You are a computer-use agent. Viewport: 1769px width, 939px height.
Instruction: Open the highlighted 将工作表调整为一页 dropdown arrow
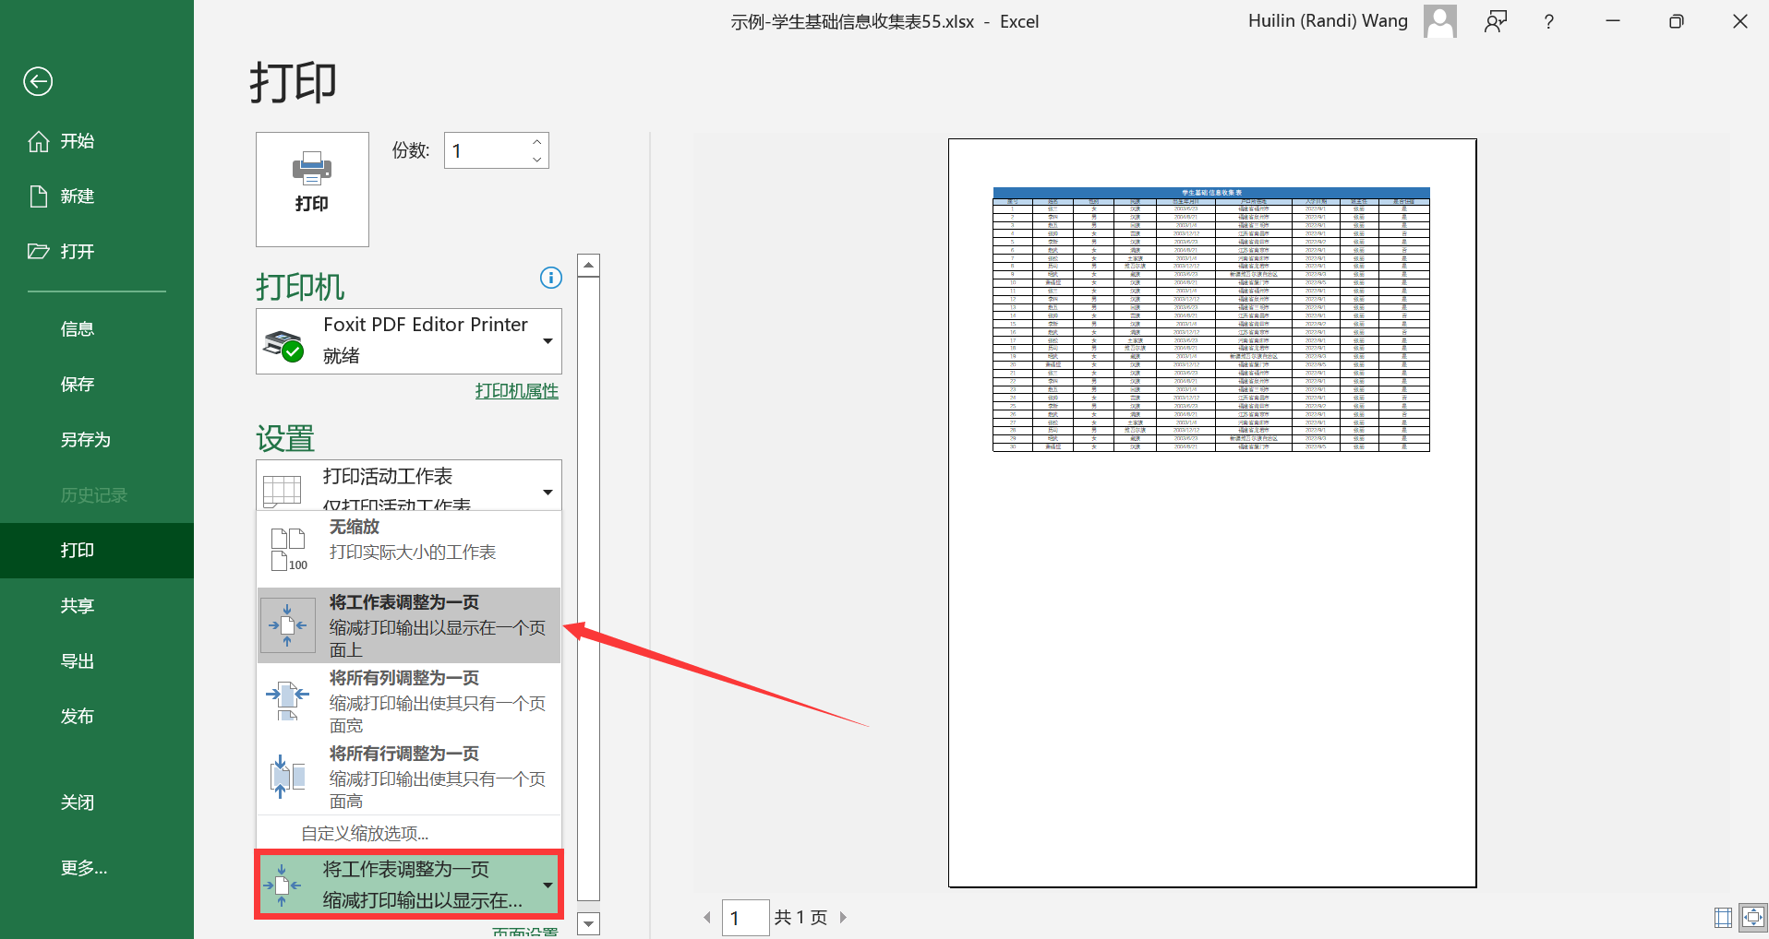[x=547, y=884]
